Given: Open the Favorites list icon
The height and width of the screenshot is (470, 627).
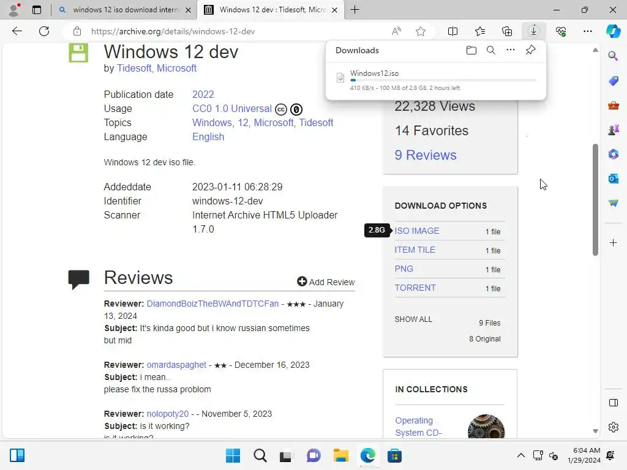Looking at the screenshot, I should pyautogui.click(x=480, y=31).
